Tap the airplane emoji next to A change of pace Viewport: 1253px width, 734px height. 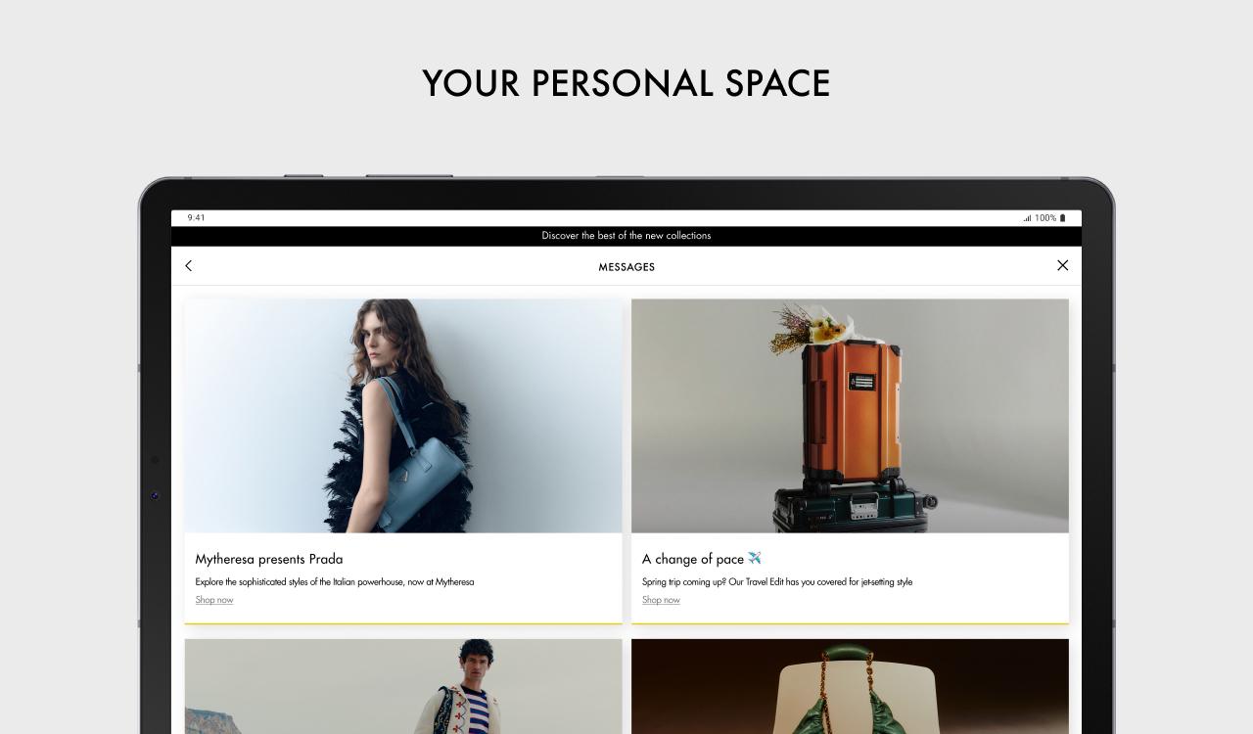[755, 558]
